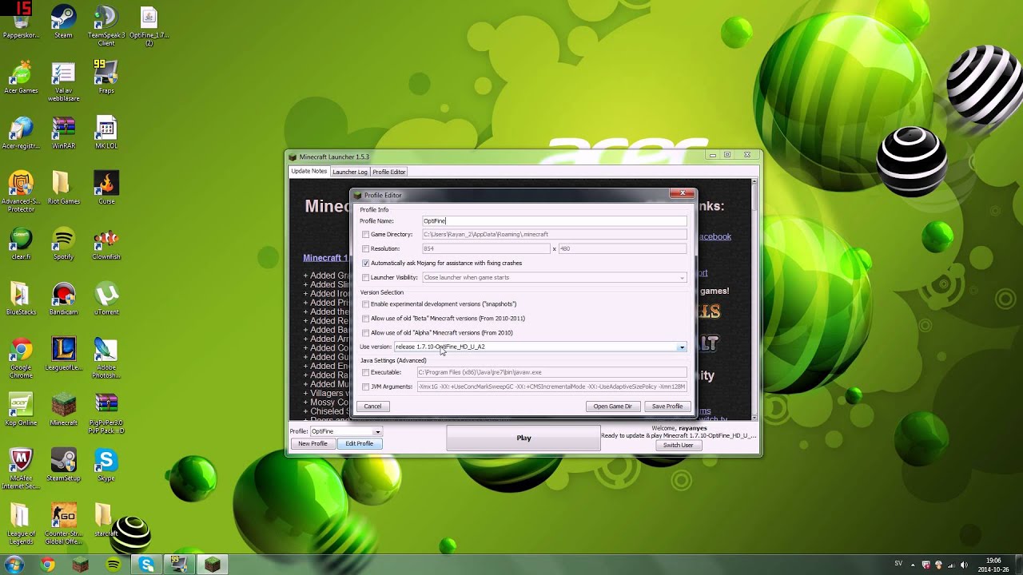Screen dimensions: 1023x575
Task: Select the Riot Games folder icon
Action: 63,187
